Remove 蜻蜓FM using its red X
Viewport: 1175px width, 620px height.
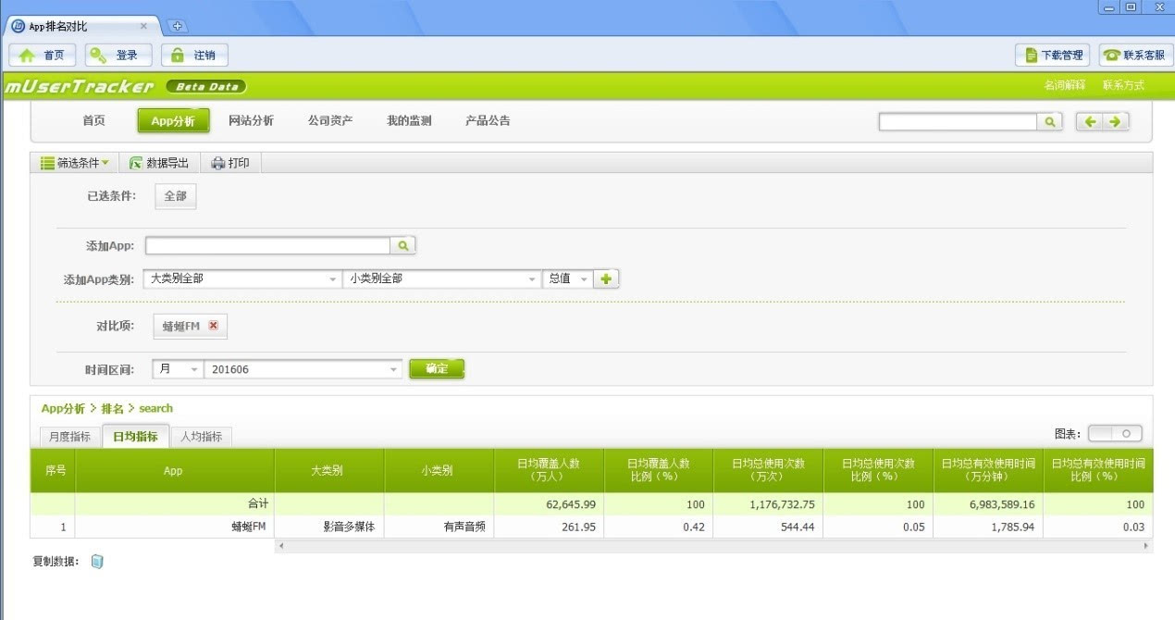coord(214,326)
